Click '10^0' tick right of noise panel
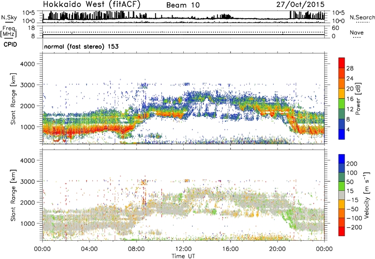375x259 pixels. coord(338,21)
